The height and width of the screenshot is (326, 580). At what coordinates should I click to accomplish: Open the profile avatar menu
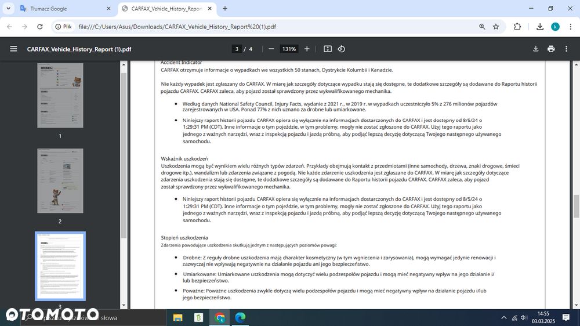point(555,27)
